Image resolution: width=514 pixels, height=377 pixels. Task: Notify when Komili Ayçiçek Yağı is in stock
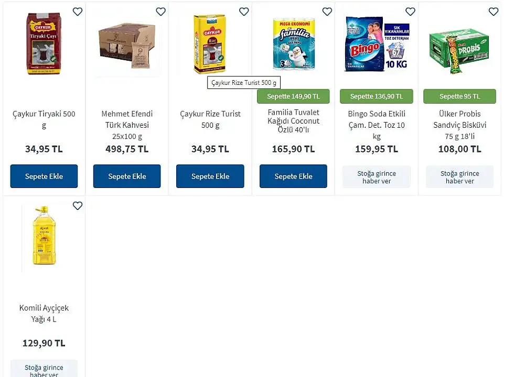point(44,369)
